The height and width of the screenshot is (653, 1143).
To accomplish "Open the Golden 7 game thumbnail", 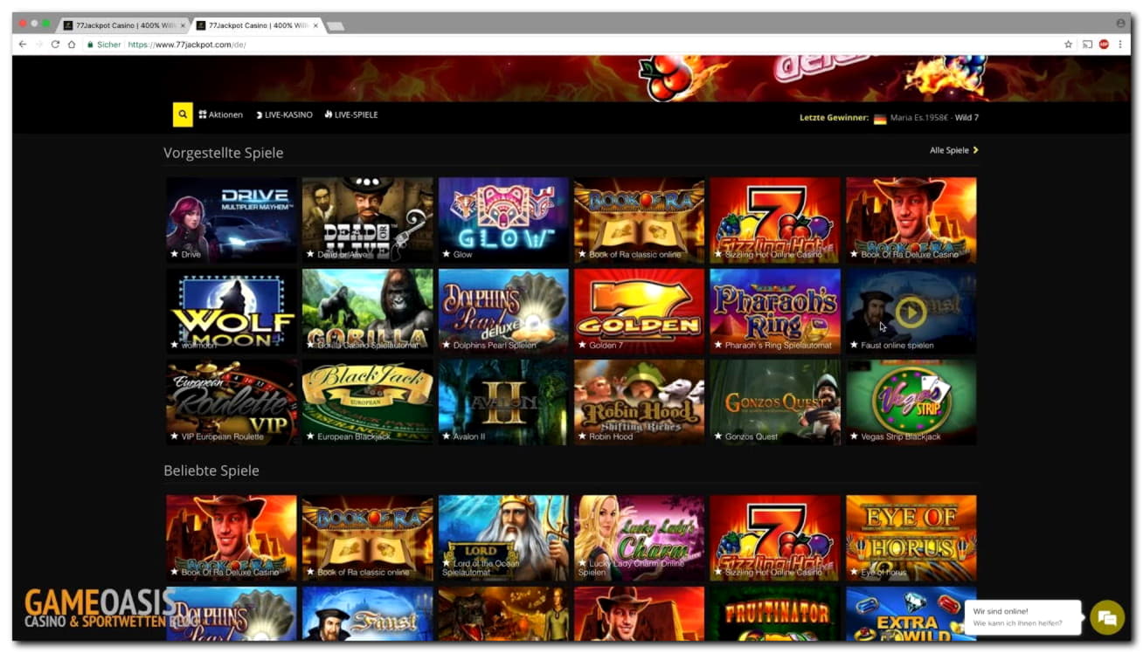I will coord(639,311).
